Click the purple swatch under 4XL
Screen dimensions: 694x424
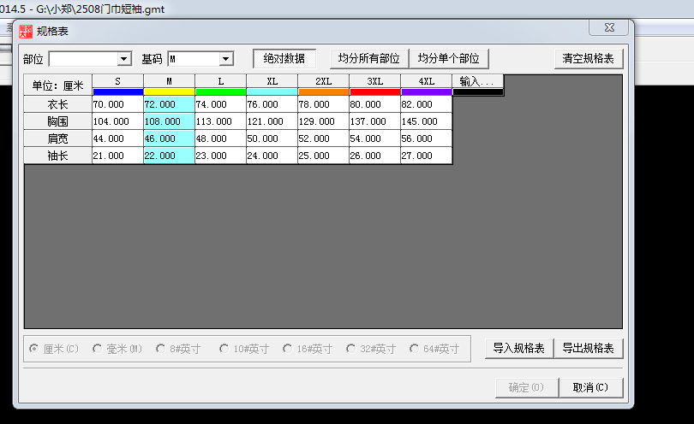[x=426, y=91]
